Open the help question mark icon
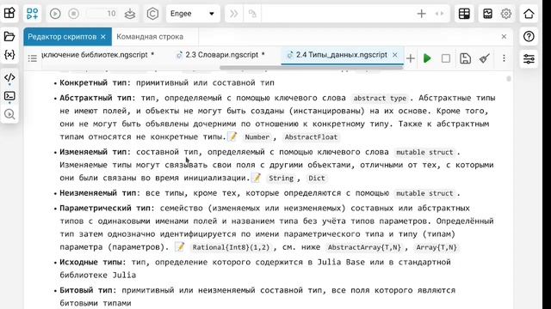 coord(529,36)
